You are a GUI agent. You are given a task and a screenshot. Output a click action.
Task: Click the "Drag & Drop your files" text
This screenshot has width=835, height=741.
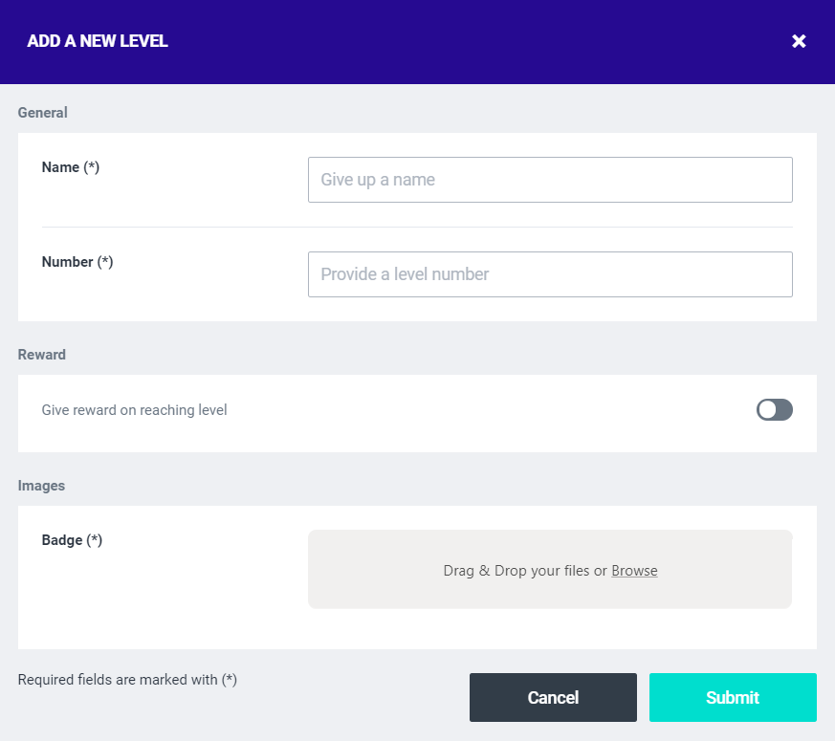517,571
